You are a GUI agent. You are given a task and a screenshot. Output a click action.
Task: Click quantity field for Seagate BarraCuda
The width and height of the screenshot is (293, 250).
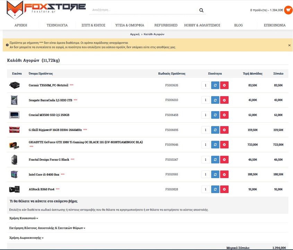[206, 100]
